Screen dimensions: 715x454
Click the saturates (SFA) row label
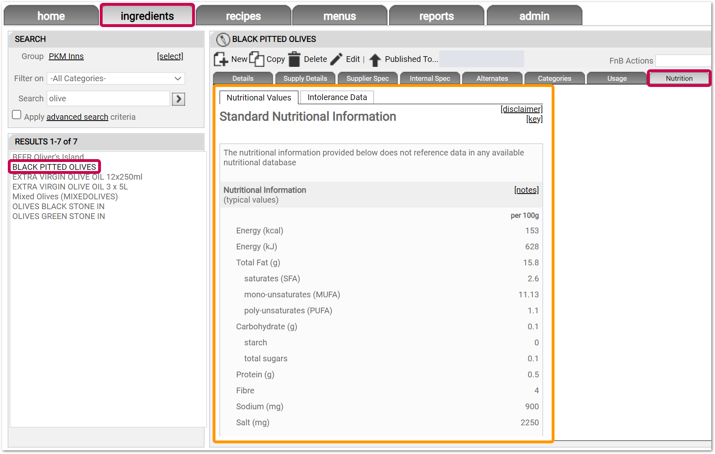tap(272, 278)
